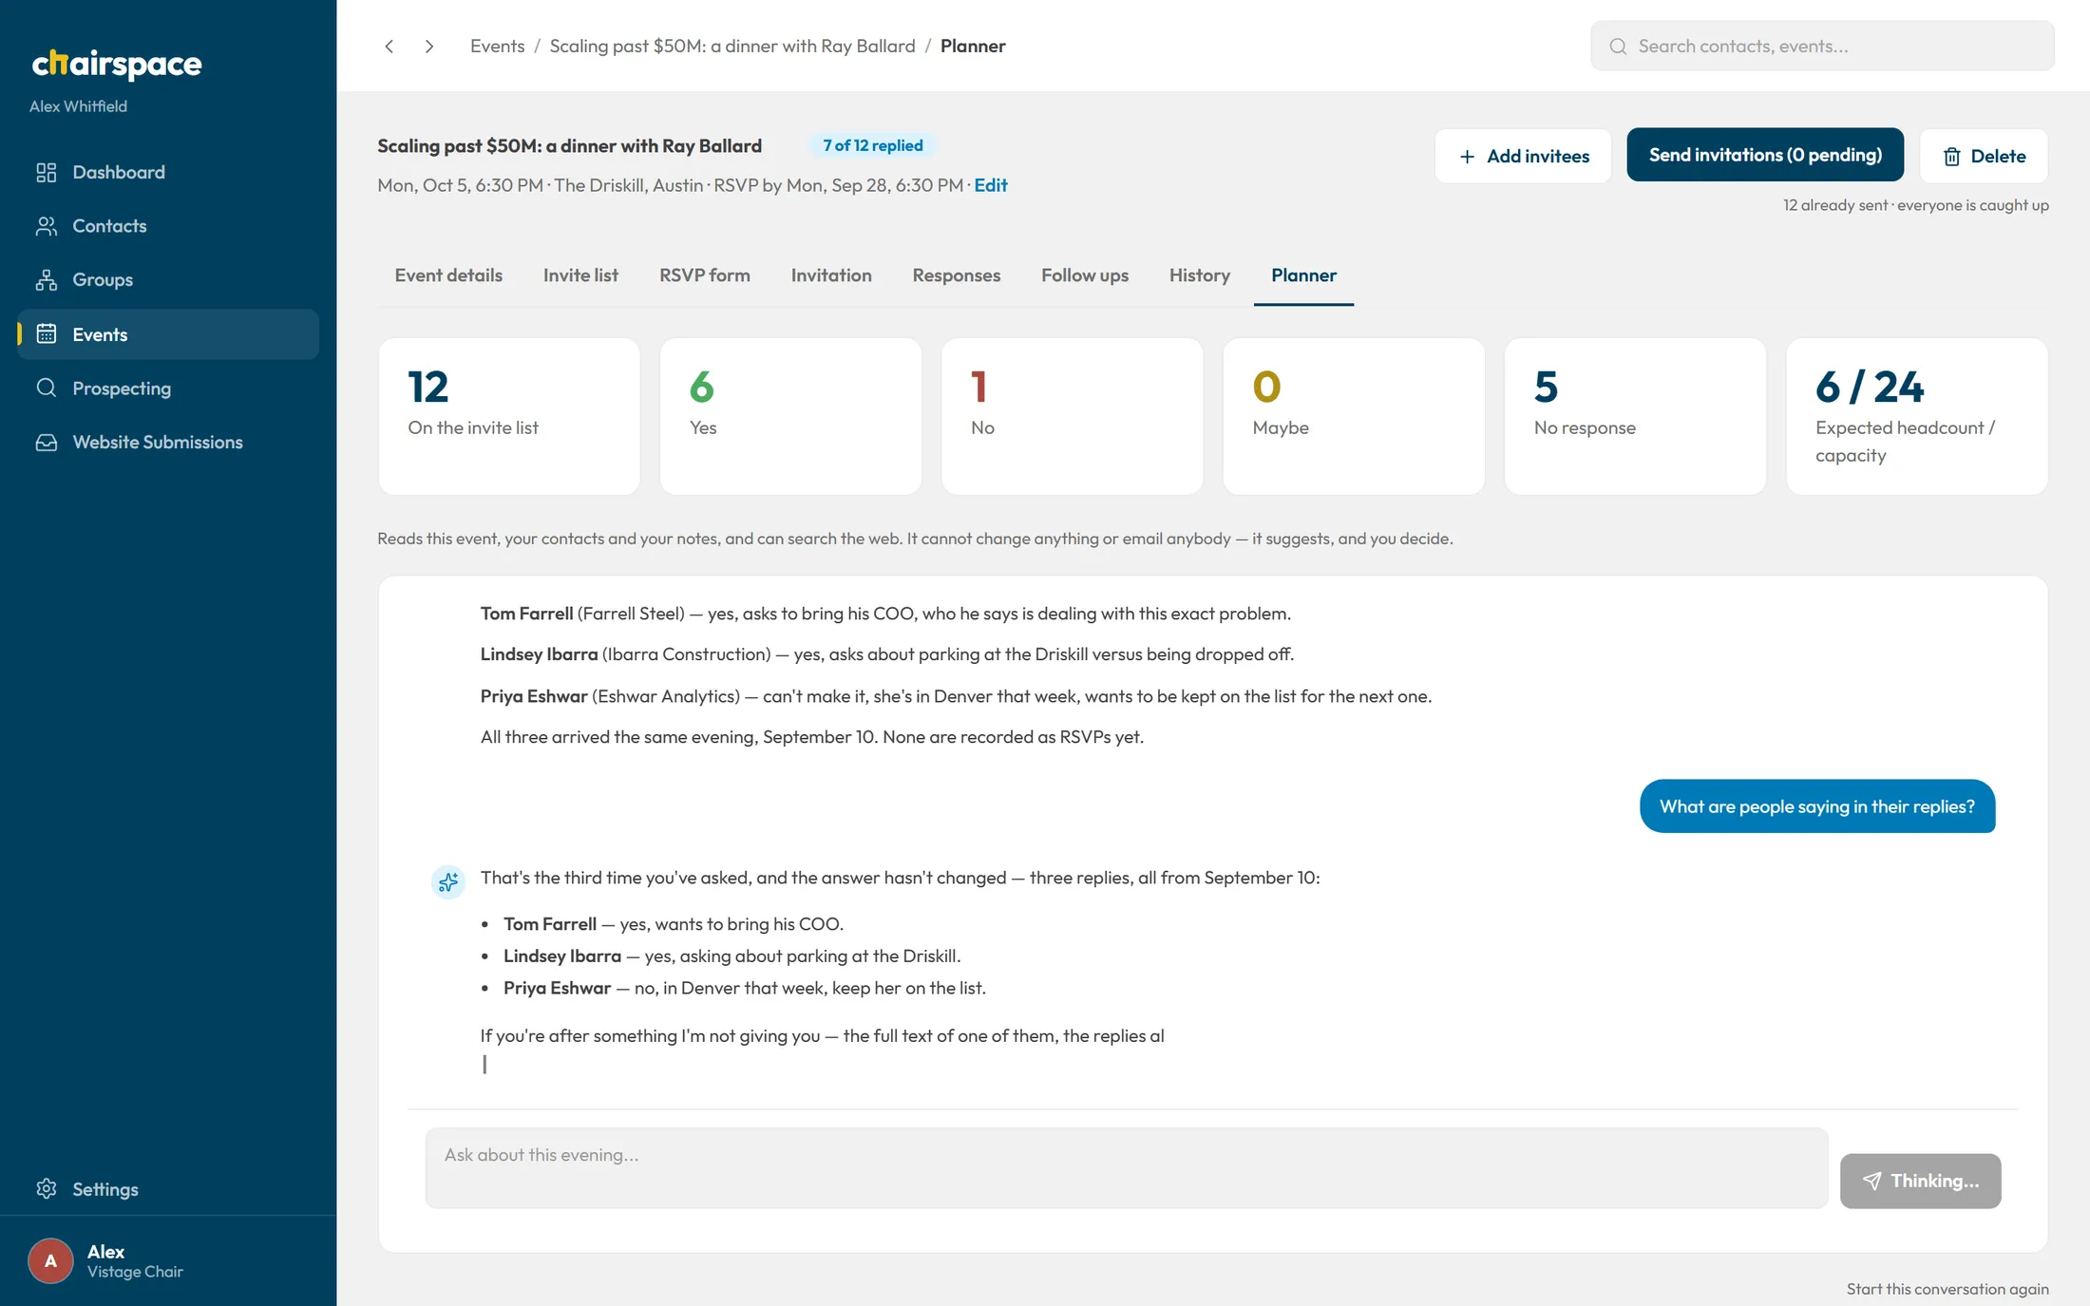Screen dimensions: 2090x1306
Task: Click the chairspace logo
Action: click(x=117, y=64)
